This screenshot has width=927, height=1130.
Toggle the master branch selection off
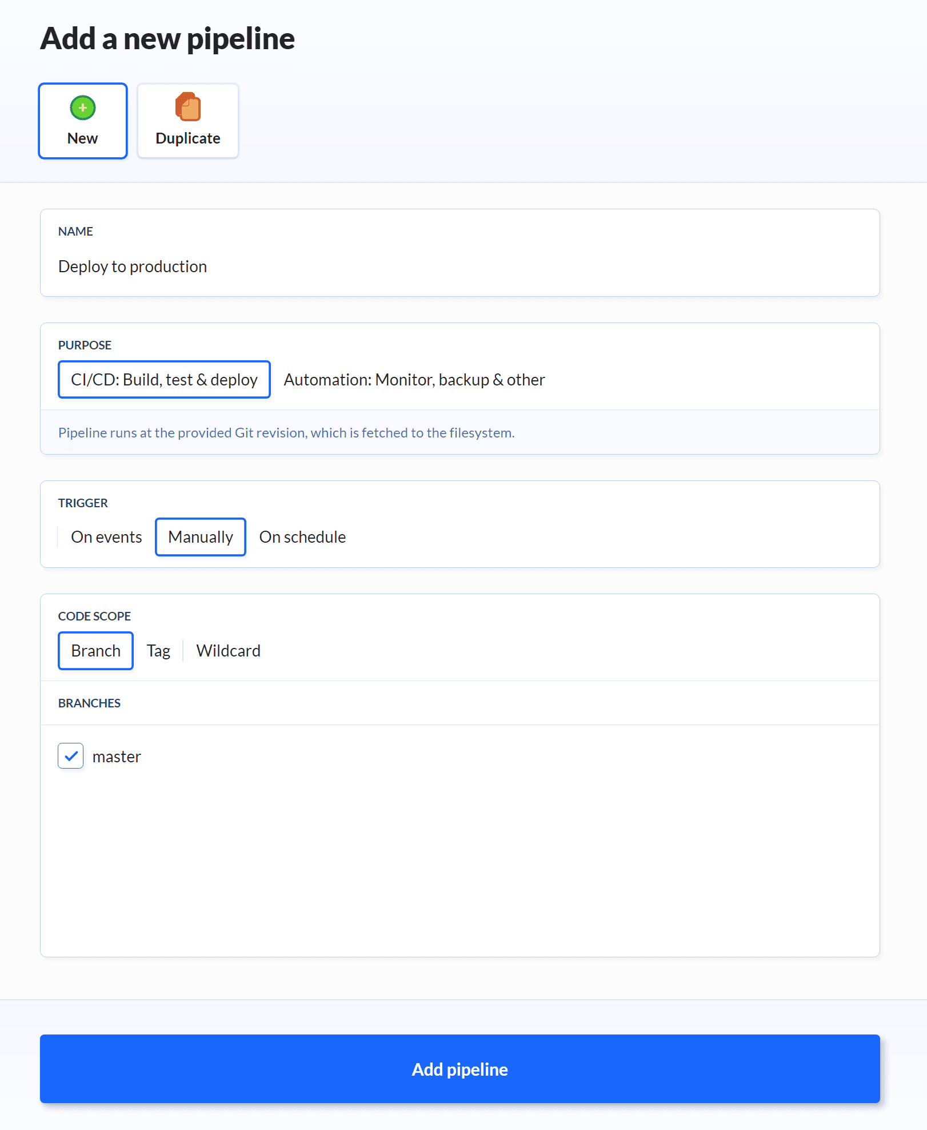coord(70,756)
